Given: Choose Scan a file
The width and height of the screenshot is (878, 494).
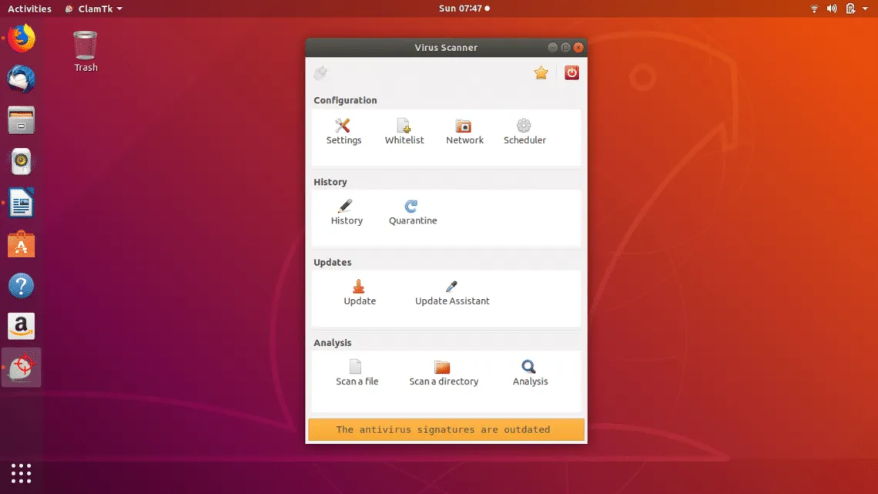Looking at the screenshot, I should click(356, 368).
